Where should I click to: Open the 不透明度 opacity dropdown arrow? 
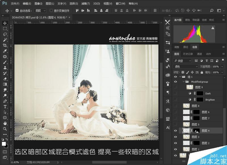click(x=222, y=67)
